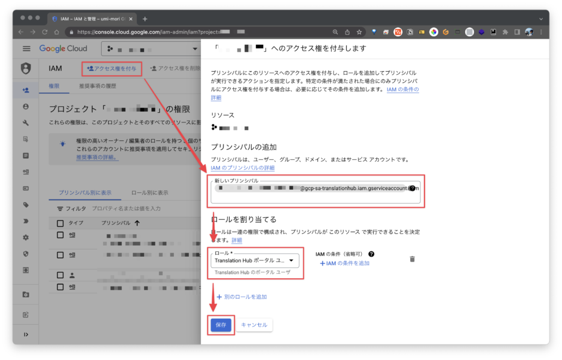
Task: Select the IAM people icon in the left sidebar
Action: [26, 91]
